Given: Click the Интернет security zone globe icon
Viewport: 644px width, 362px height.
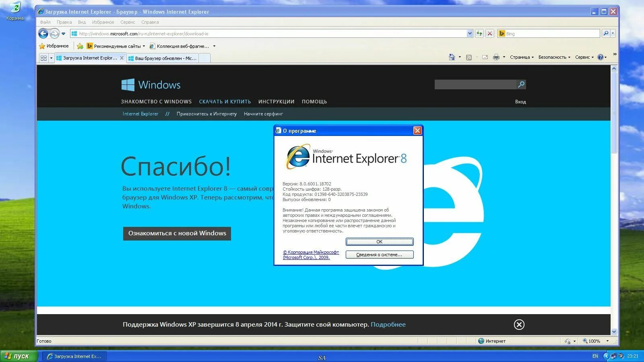Looking at the screenshot, I should [x=481, y=341].
